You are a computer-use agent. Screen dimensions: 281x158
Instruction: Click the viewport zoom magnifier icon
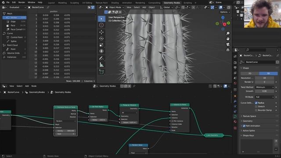pyautogui.click(x=228, y=33)
